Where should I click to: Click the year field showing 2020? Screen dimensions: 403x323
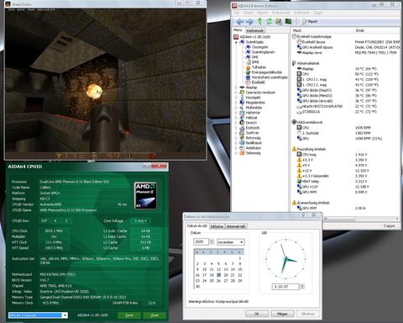click(x=201, y=241)
